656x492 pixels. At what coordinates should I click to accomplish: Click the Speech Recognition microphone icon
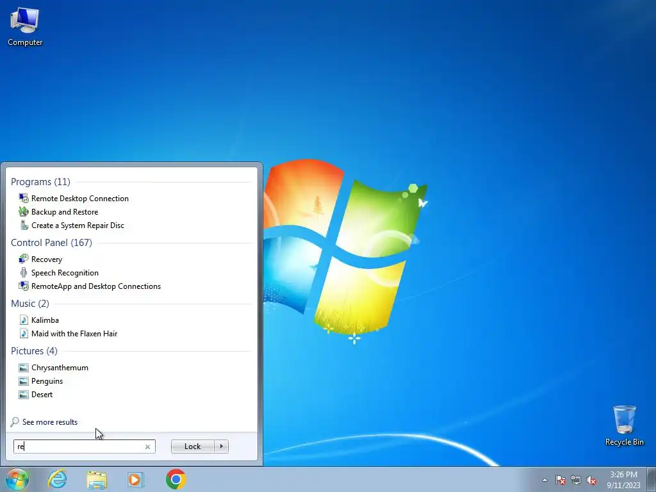pyautogui.click(x=24, y=272)
